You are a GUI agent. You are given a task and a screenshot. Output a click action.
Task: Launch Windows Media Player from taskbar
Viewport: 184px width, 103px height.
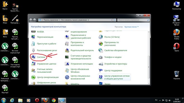[x=28, y=100]
